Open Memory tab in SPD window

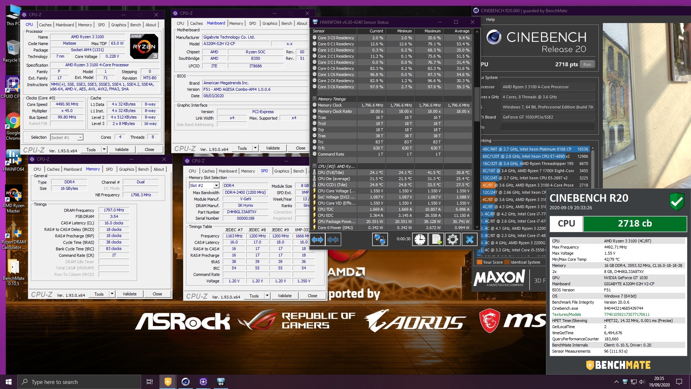248,171
